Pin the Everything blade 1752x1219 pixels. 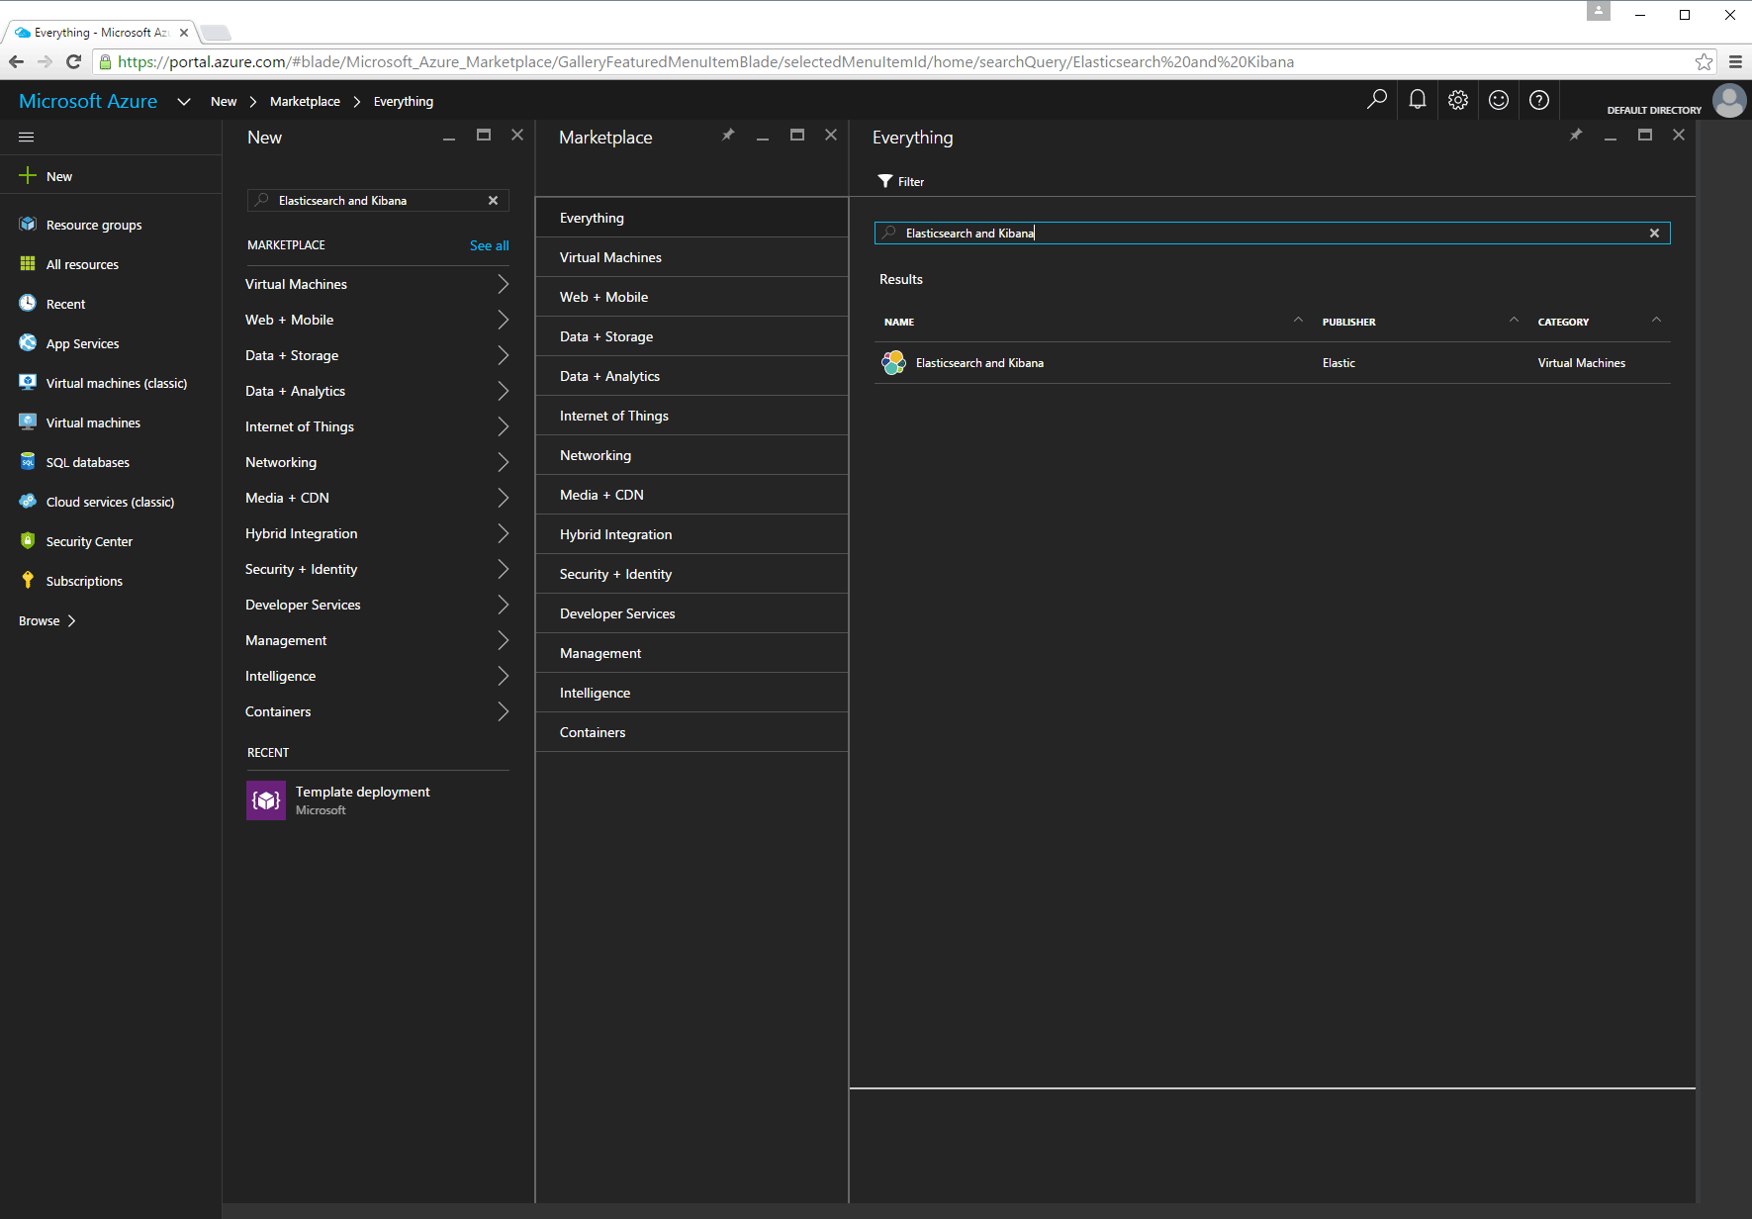coord(1576,135)
